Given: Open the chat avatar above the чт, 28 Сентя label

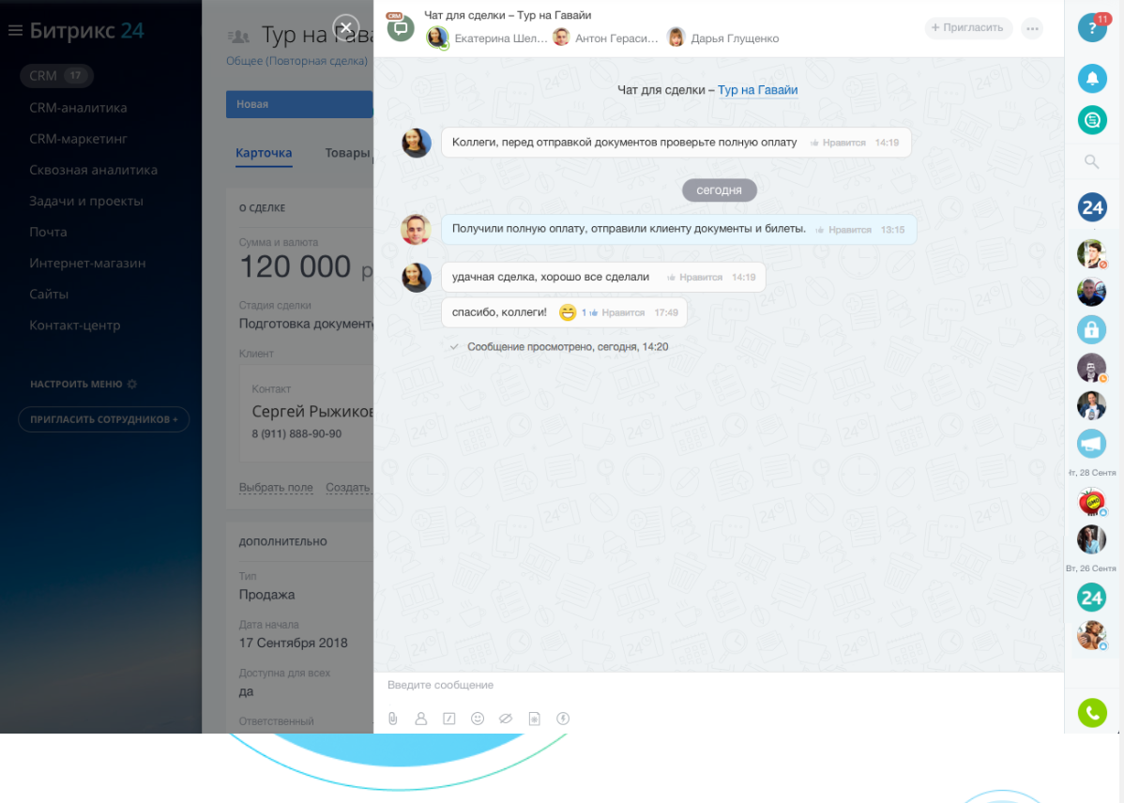Looking at the screenshot, I should point(1092,443).
